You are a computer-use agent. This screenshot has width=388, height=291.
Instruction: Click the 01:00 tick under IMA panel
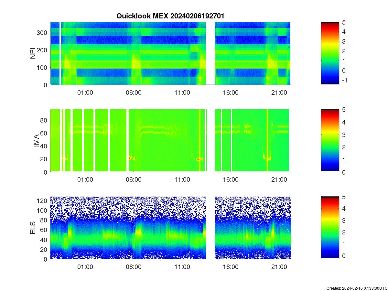[85, 180]
